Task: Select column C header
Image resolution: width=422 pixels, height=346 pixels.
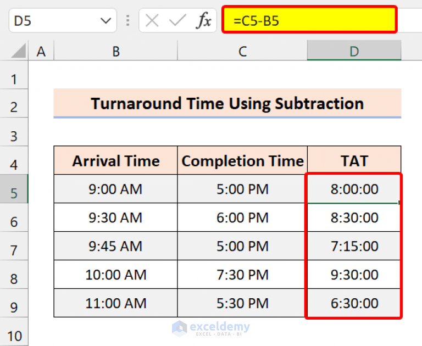Action: pyautogui.click(x=242, y=51)
